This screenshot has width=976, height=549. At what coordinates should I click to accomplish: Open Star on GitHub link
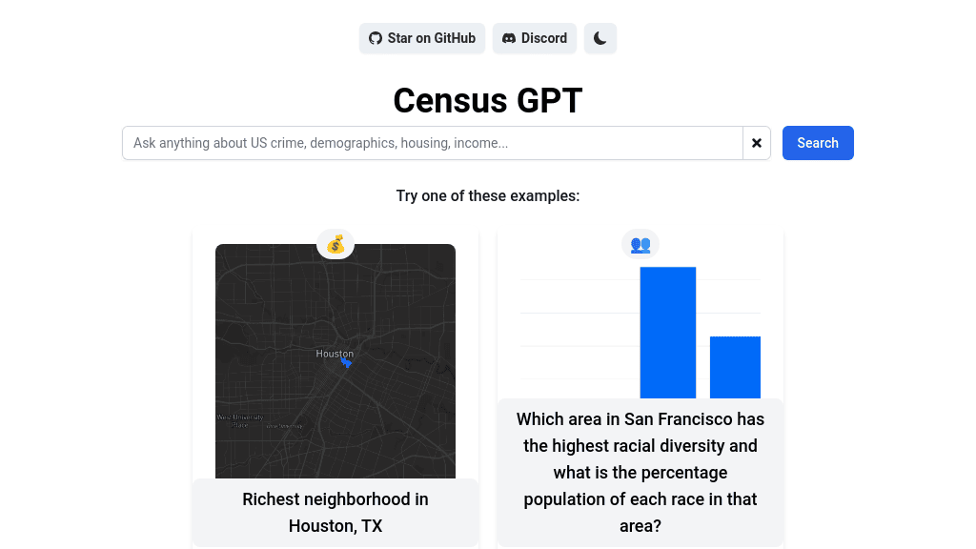[x=421, y=38]
